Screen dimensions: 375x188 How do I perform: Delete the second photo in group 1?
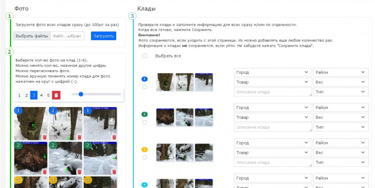(79, 137)
